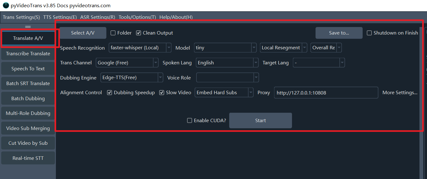The image size is (427, 179).
Task: Disable the Dubbing Speedup checkbox
Action: (110, 93)
